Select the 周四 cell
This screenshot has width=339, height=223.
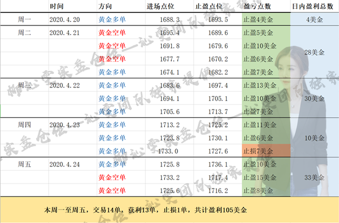pos(24,125)
